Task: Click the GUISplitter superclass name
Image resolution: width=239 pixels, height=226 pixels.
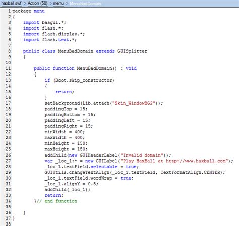Action: (x=132, y=51)
